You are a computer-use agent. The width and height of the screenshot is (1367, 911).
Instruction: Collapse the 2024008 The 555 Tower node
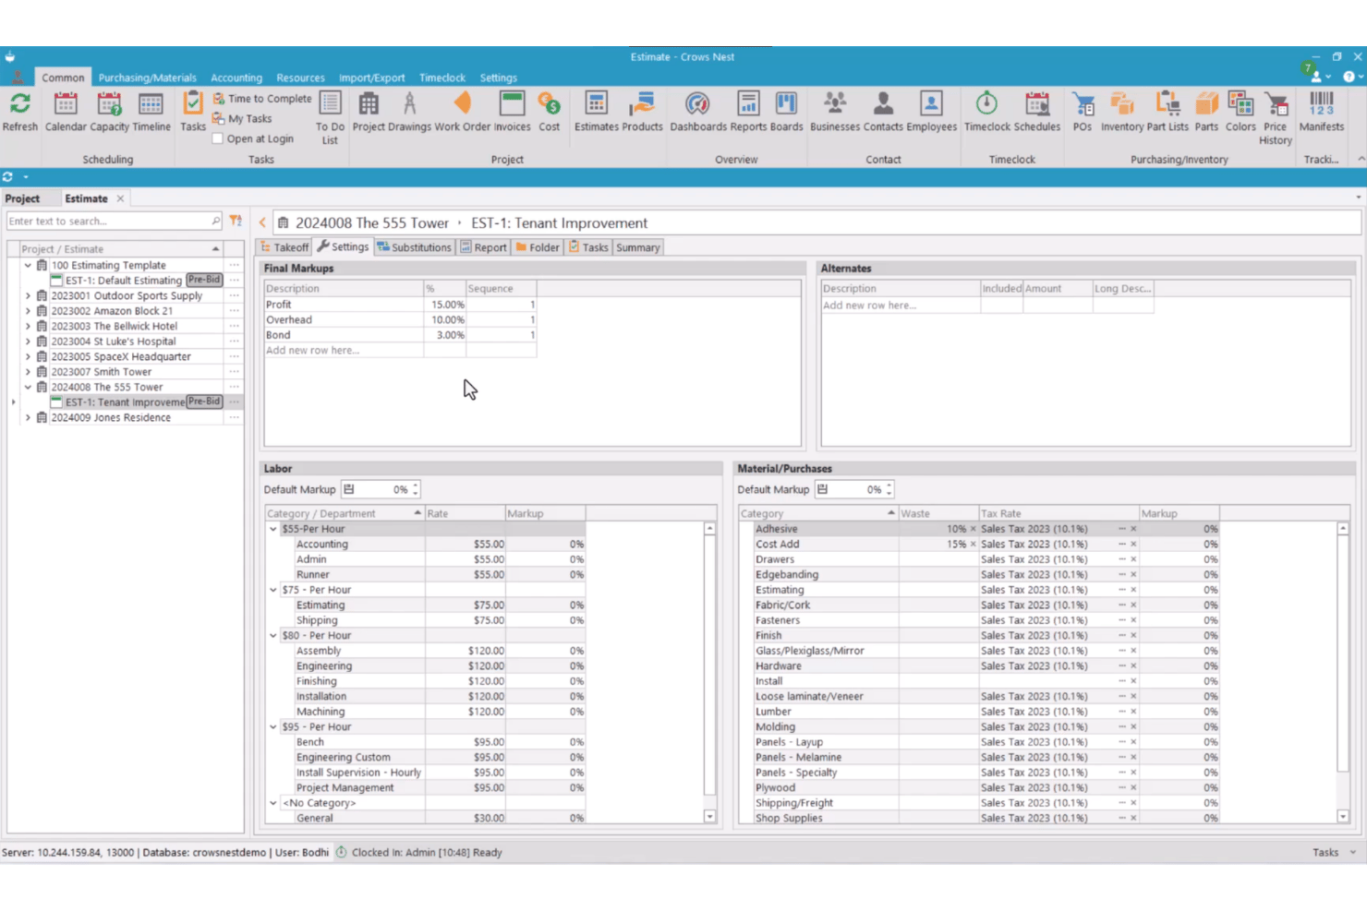click(28, 387)
